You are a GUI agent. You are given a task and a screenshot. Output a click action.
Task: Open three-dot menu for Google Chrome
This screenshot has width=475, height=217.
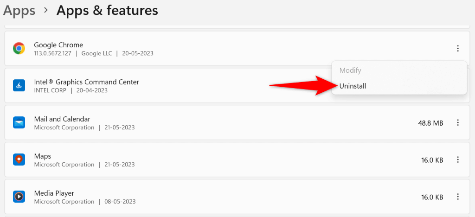pyautogui.click(x=458, y=48)
